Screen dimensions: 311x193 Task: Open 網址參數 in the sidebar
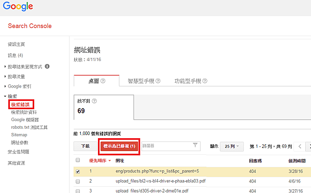(x=20, y=142)
